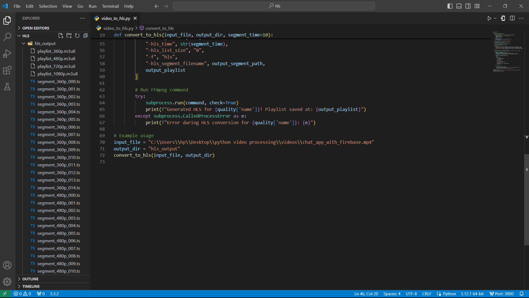Expand the OPEN EDITORS section
This screenshot has height=298, width=529.
[x=36, y=28]
